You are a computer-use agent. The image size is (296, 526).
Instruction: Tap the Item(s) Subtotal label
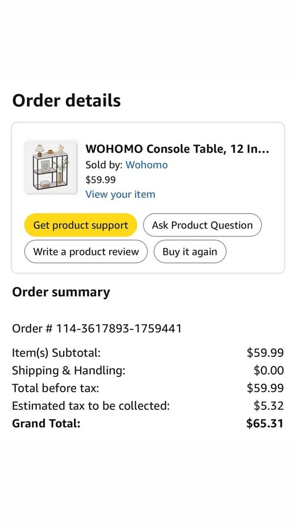(56, 352)
